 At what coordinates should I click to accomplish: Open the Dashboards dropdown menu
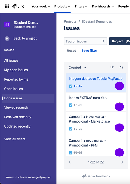(x=103, y=6)
